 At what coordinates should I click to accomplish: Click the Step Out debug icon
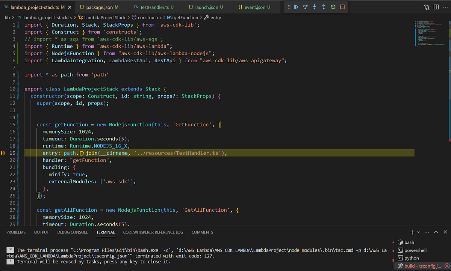click(324, 7)
